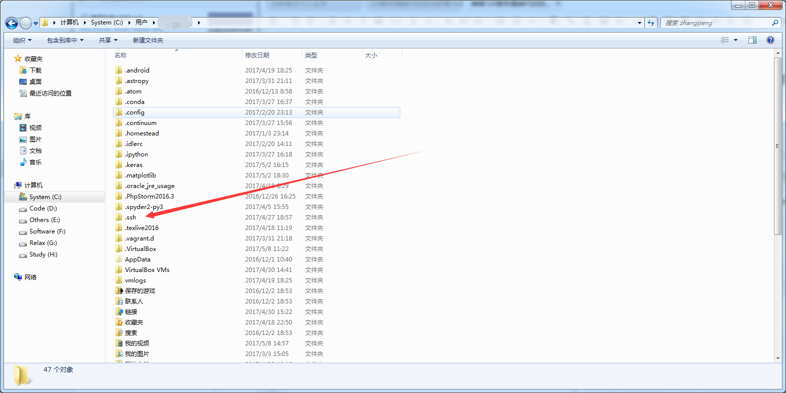Select the 我的图片 folder icon
The height and width of the screenshot is (393, 786).
coord(119,353)
